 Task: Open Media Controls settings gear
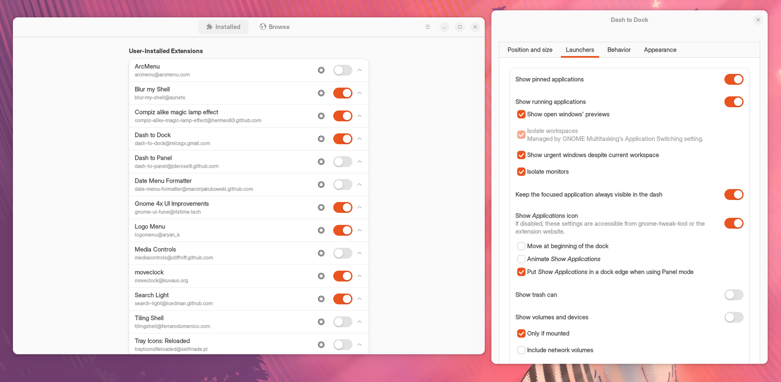coord(321,253)
